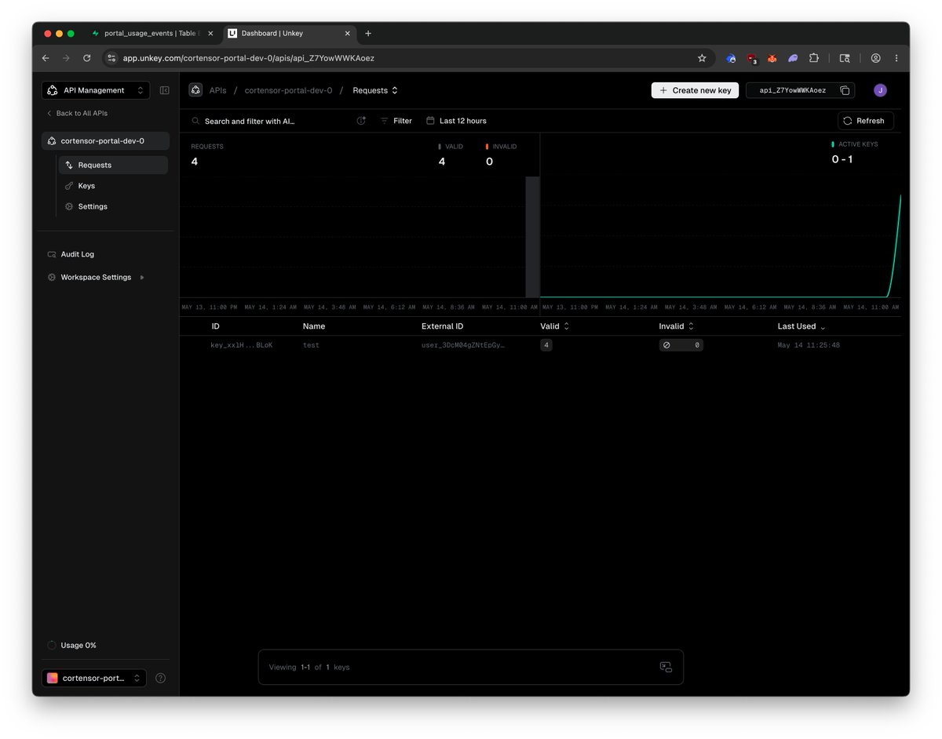Open the Requests breadcrumb dropdown

pos(375,90)
